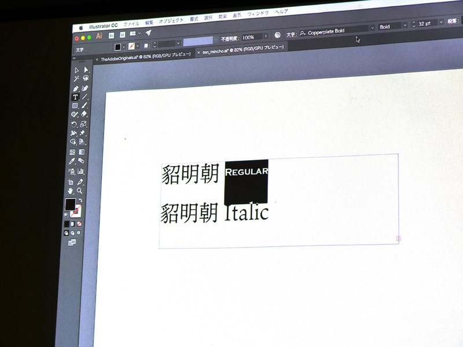Select the Eraser tool
463x347 pixels.
(x=84, y=114)
